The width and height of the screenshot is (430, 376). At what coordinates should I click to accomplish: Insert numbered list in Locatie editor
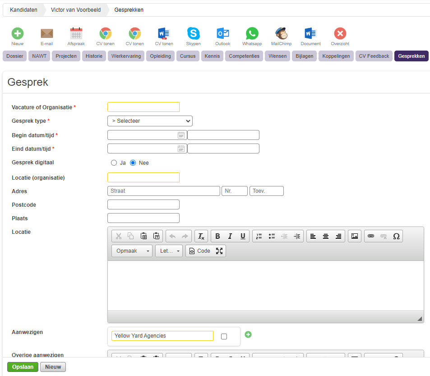259,236
